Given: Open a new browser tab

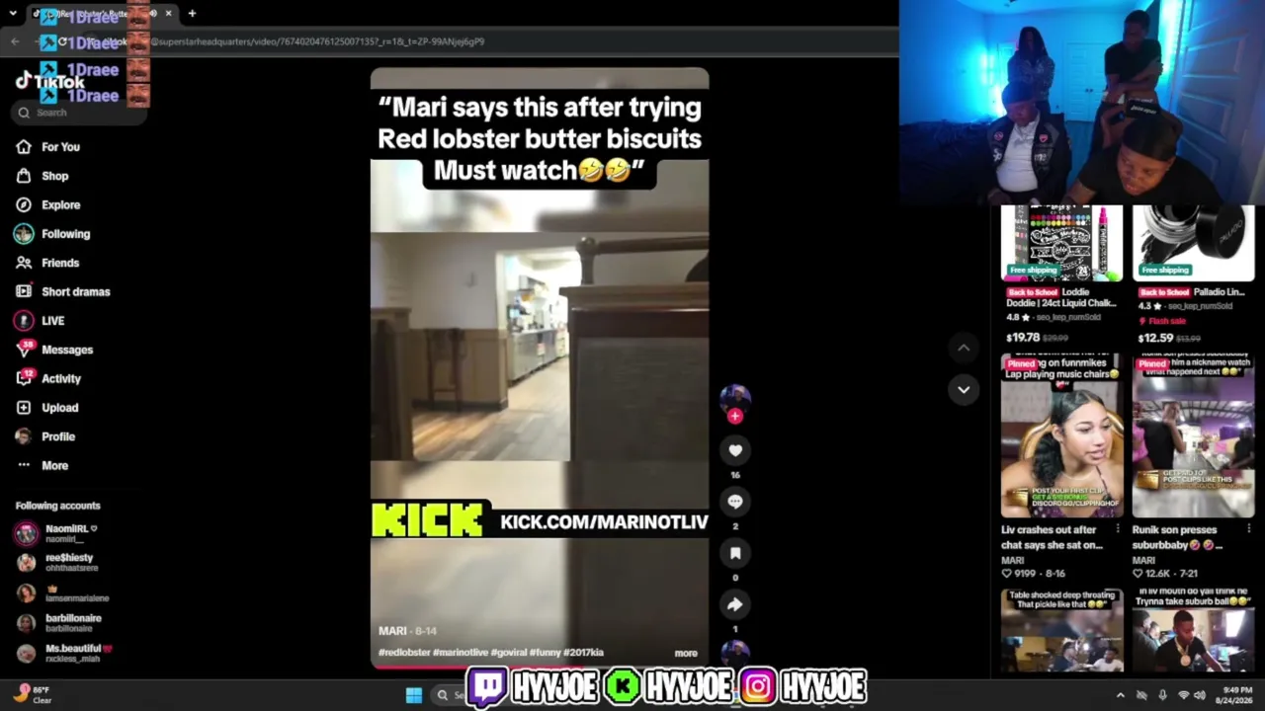Looking at the screenshot, I should pyautogui.click(x=192, y=14).
